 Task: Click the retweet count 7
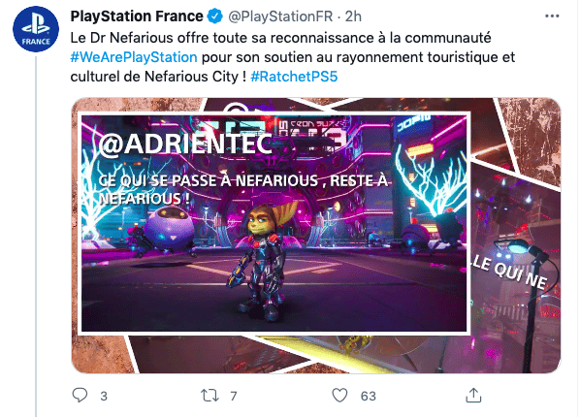click(x=234, y=396)
